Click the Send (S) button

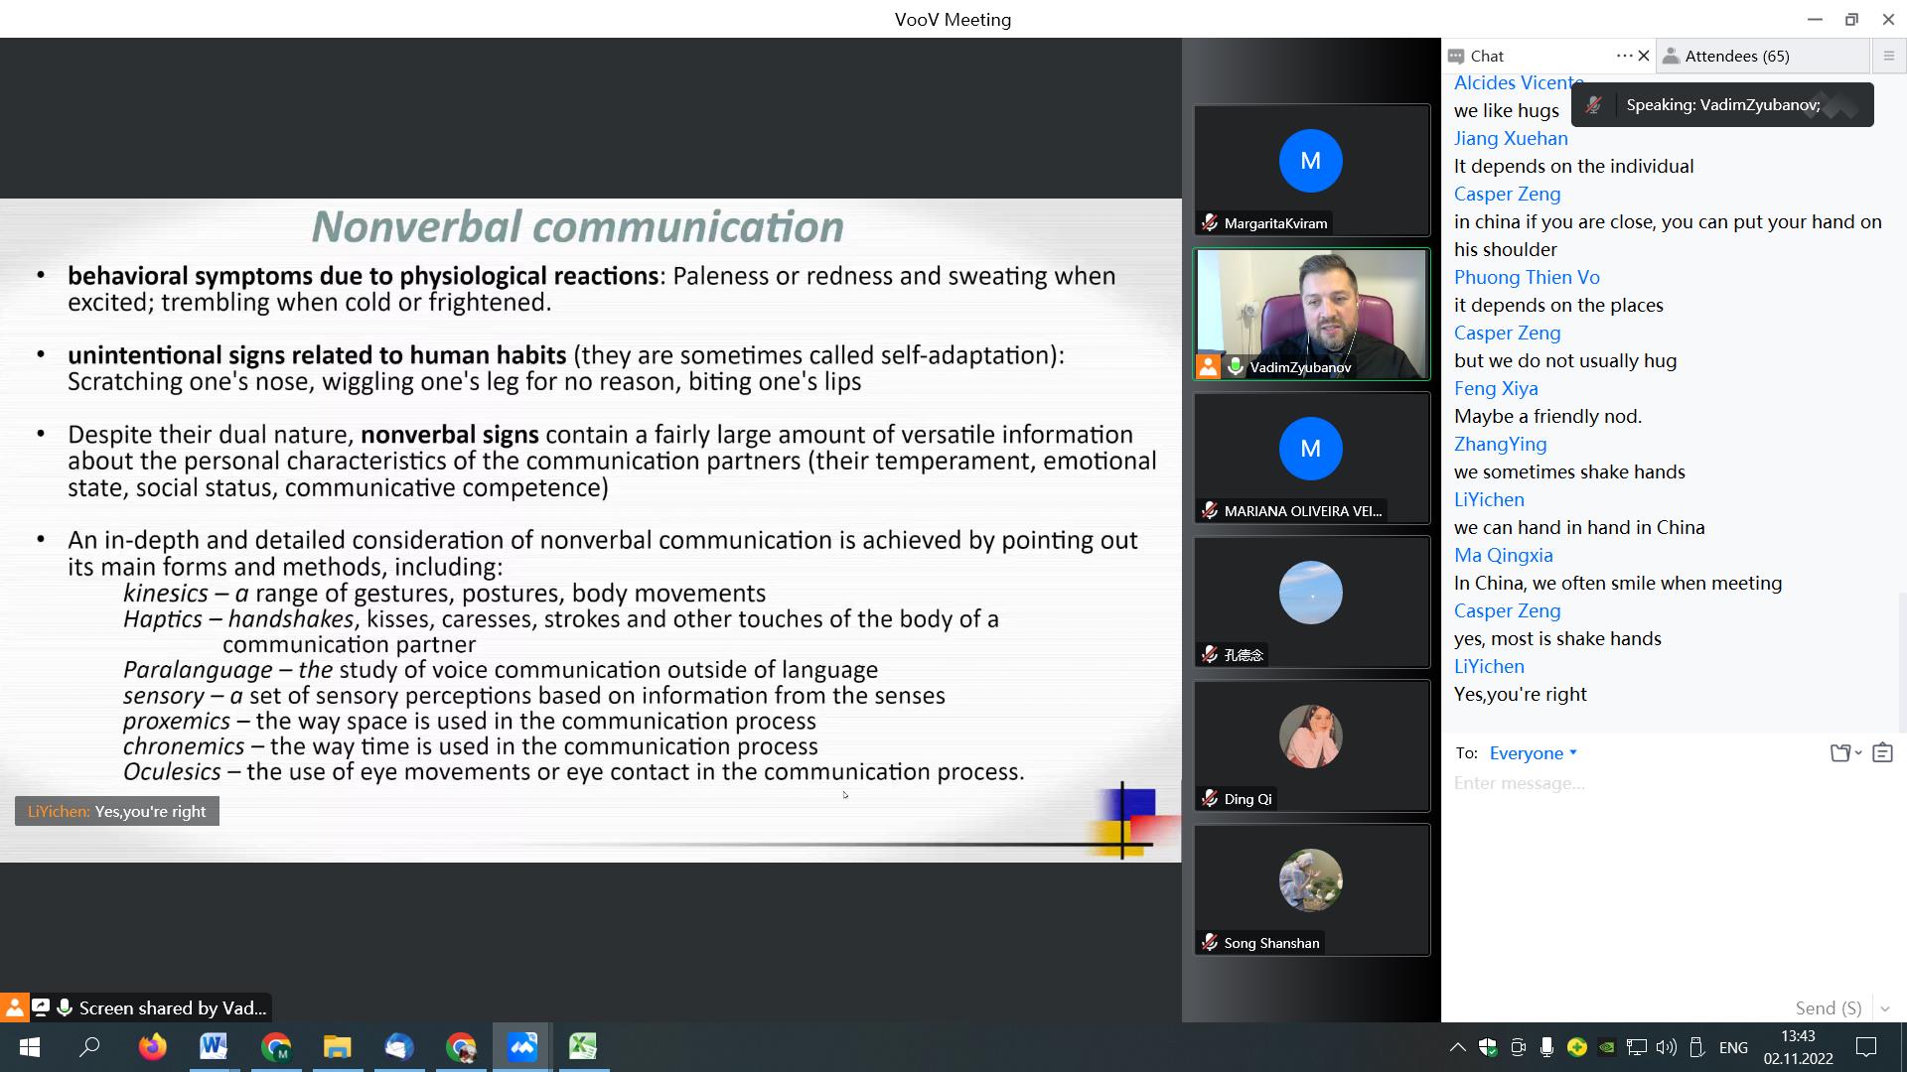(1829, 1008)
